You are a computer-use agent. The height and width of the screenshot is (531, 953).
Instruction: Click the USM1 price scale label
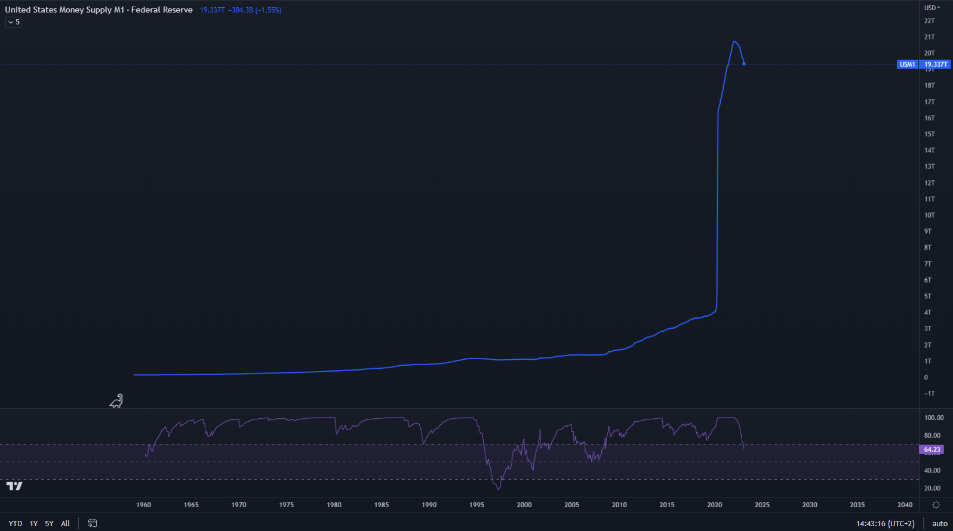(907, 64)
